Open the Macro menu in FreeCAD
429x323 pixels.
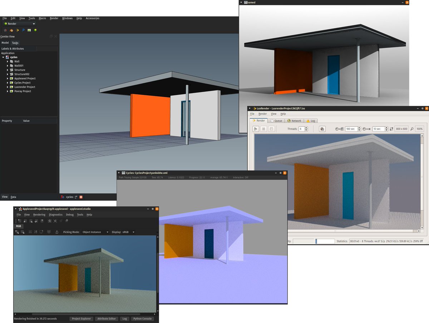coord(42,18)
